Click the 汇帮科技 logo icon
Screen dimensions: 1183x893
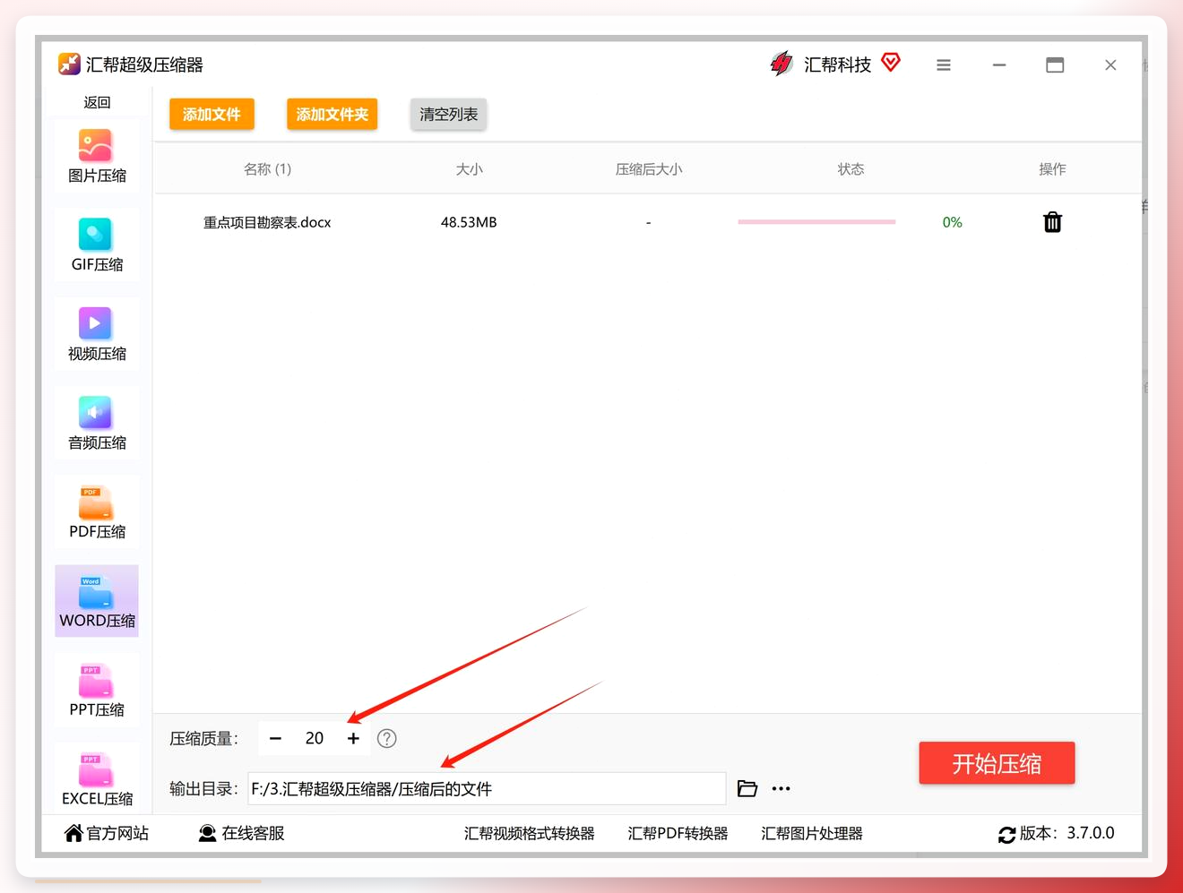tap(781, 64)
